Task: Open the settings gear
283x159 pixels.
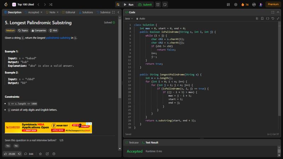Action: tap(236, 5)
